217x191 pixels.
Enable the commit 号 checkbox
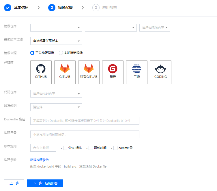[x=115, y=148]
